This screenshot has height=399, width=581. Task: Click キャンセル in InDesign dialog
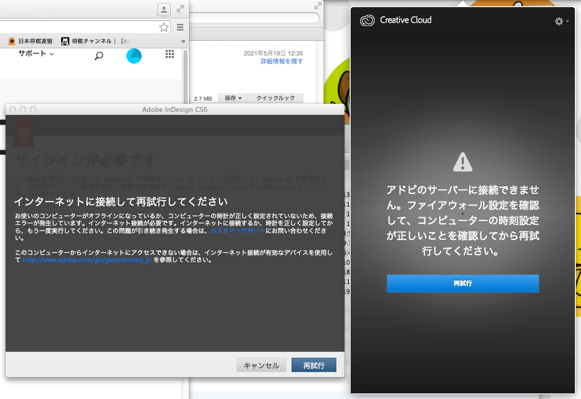pos(261,365)
